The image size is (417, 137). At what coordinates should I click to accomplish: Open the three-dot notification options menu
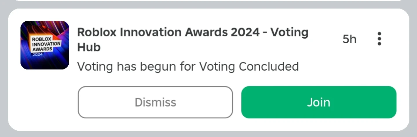(379, 39)
